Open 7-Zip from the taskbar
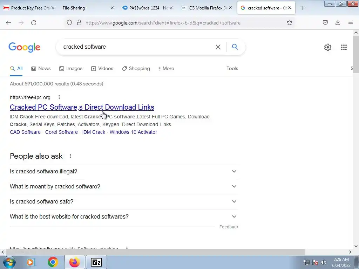 point(96,262)
